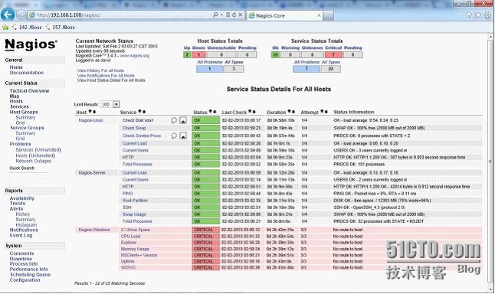Image resolution: width=495 pixels, height=294 pixels.
Task: Sort Attempt column descending arrow
Action: point(326,111)
